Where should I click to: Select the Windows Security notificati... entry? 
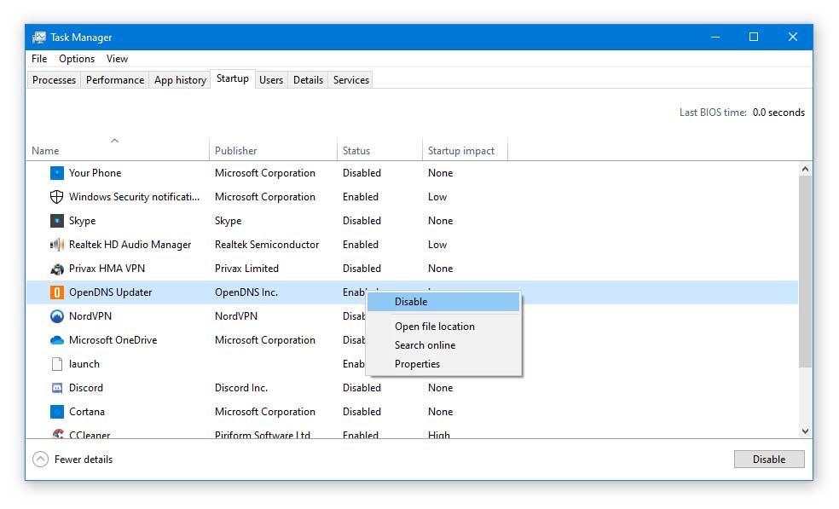pos(135,197)
